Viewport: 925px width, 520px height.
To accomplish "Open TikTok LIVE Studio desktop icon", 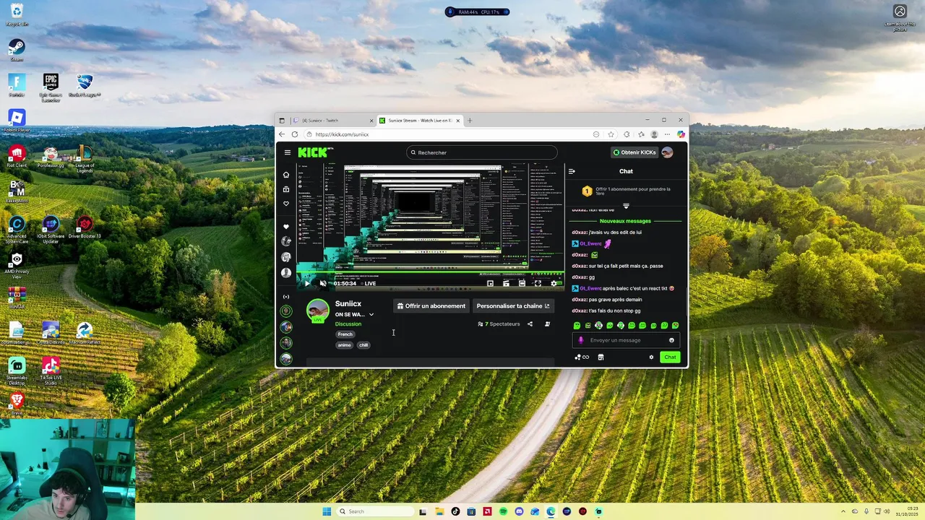I will tap(51, 370).
